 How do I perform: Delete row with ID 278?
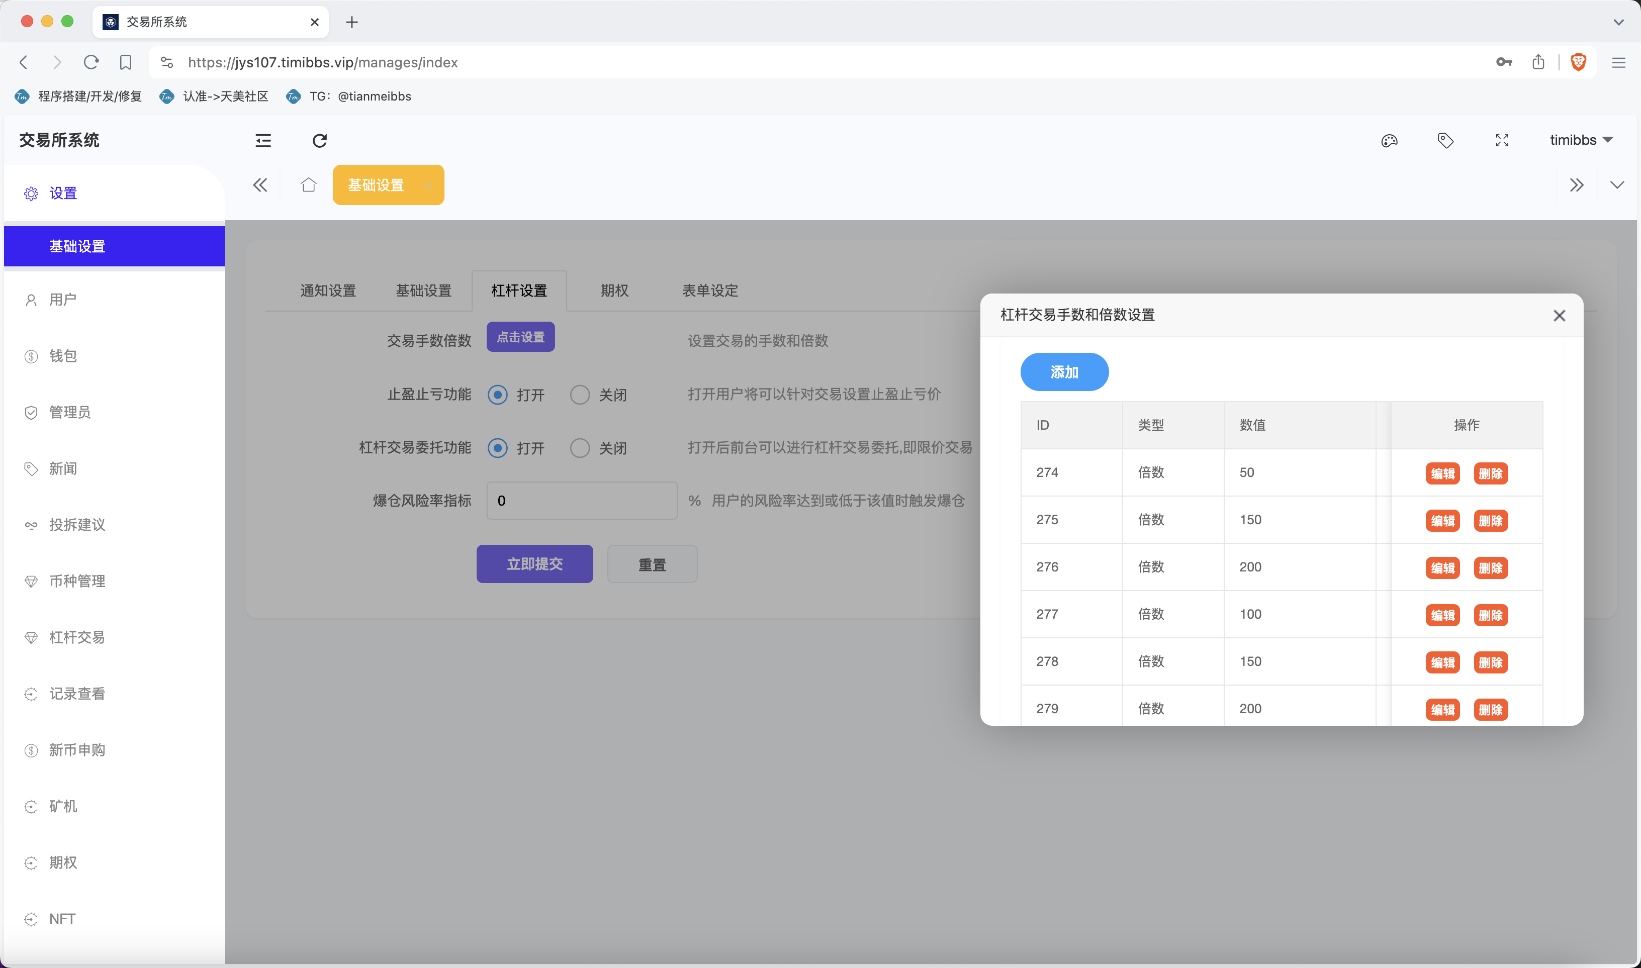click(x=1491, y=663)
